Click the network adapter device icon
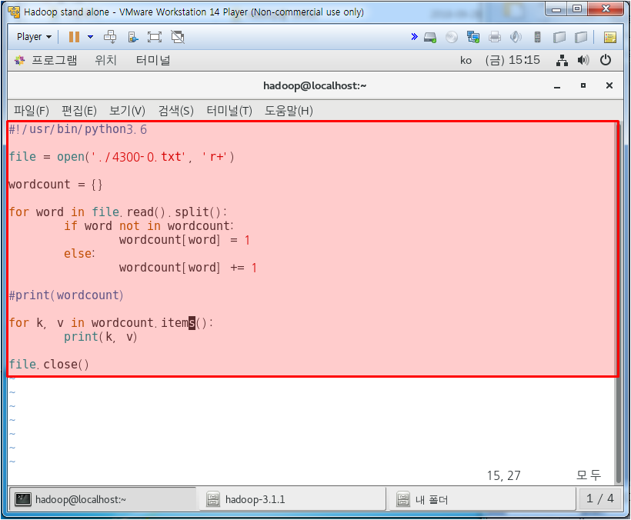This screenshot has width=631, height=520. point(472,38)
